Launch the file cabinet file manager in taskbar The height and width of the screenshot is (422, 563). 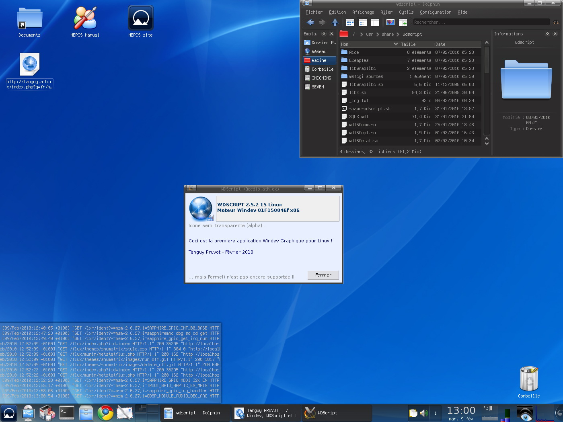(86, 413)
